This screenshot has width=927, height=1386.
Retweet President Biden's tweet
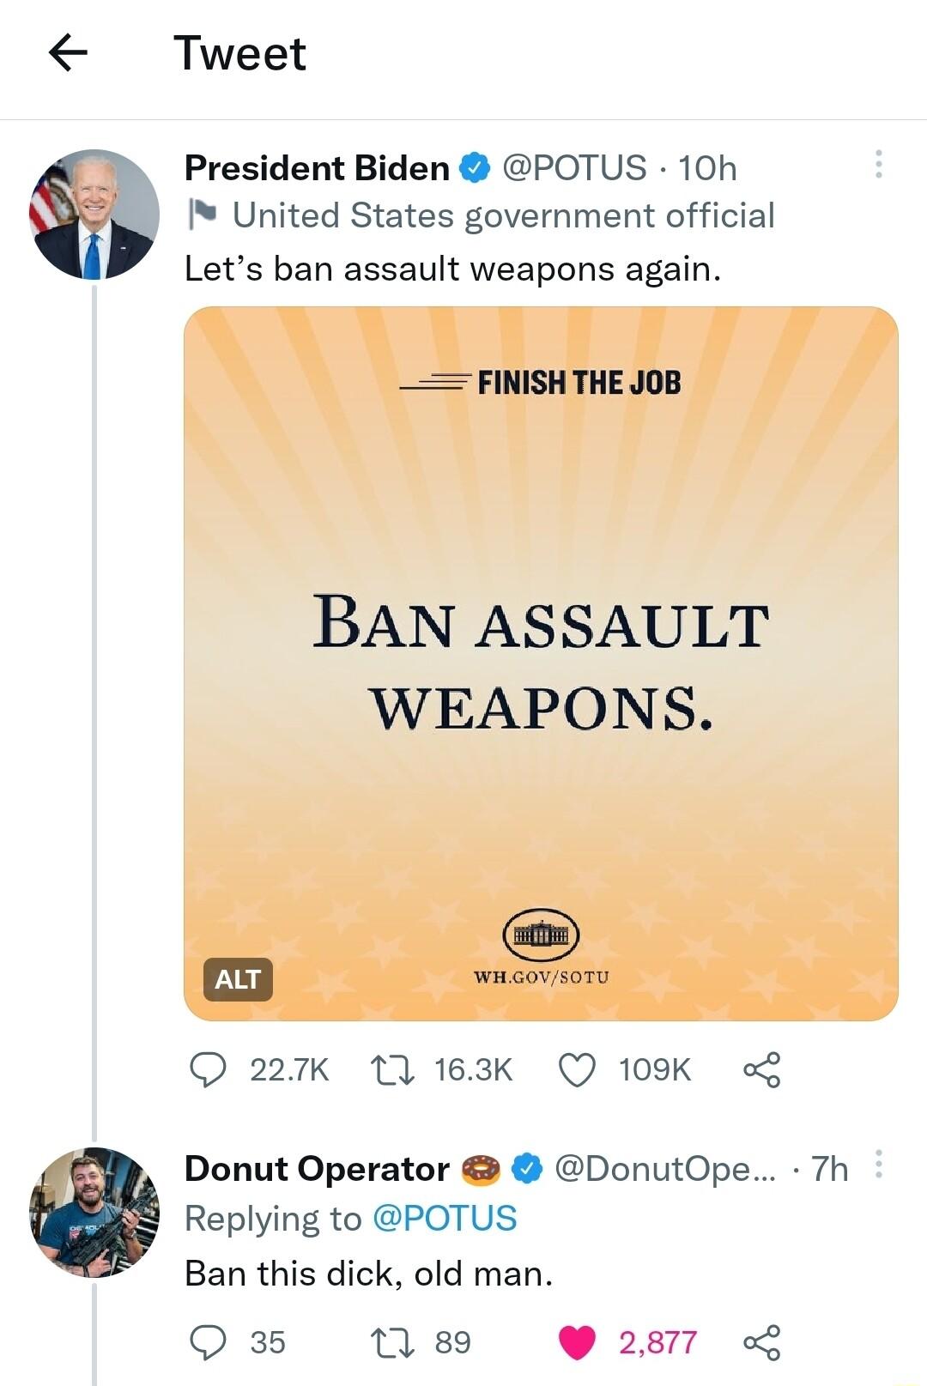(x=392, y=1069)
